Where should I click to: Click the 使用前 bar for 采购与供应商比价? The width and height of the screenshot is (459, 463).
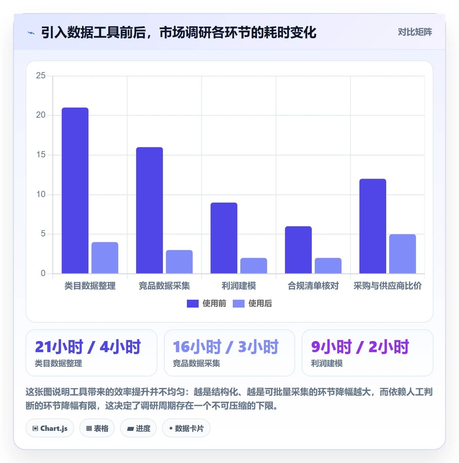pyautogui.click(x=373, y=226)
